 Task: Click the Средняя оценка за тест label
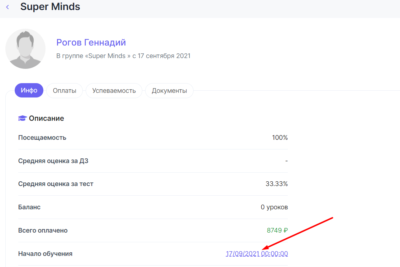[x=56, y=184]
